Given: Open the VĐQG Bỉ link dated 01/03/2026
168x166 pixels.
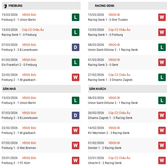Looking at the screenshot, I should (x=114, y=60).
